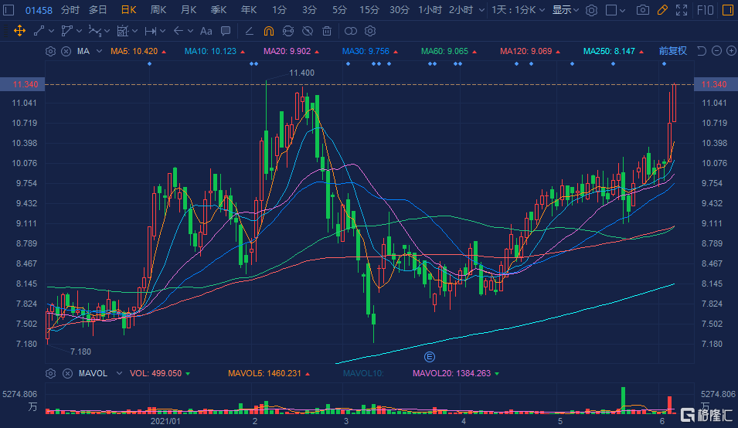Click the text annotation Aa tool
Viewport: 738px width, 428px height.
205,31
